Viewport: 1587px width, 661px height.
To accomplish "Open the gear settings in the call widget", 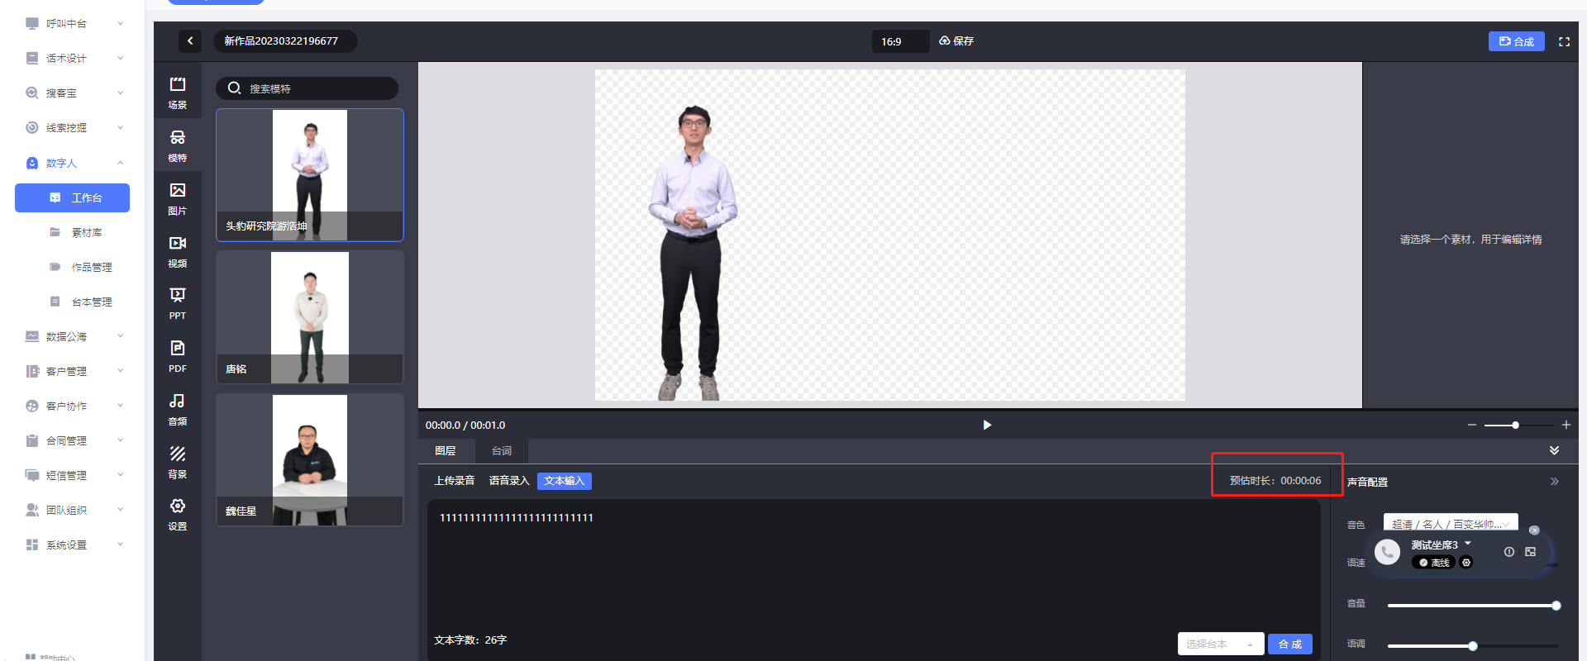I will (x=1466, y=563).
